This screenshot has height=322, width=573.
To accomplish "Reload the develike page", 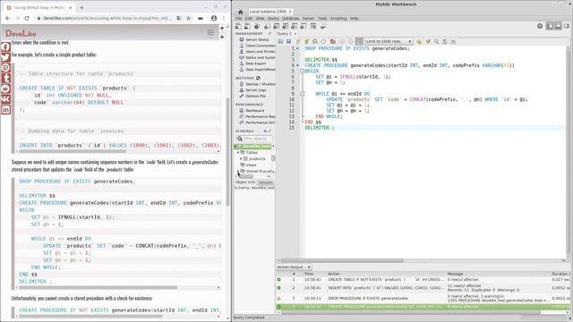I will pyautogui.click(x=27, y=18).
